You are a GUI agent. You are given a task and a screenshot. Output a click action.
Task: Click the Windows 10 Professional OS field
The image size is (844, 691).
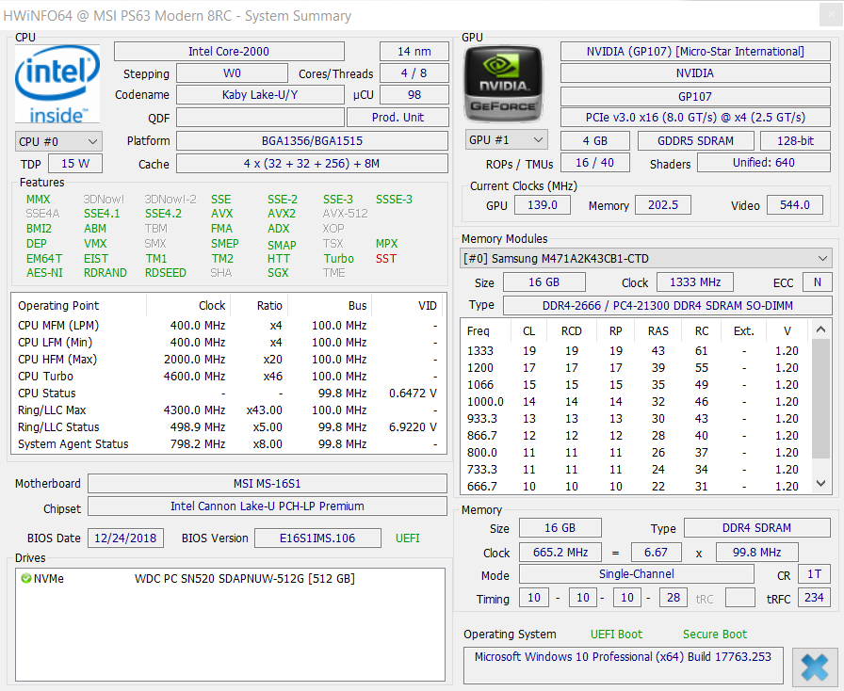pyautogui.click(x=623, y=666)
